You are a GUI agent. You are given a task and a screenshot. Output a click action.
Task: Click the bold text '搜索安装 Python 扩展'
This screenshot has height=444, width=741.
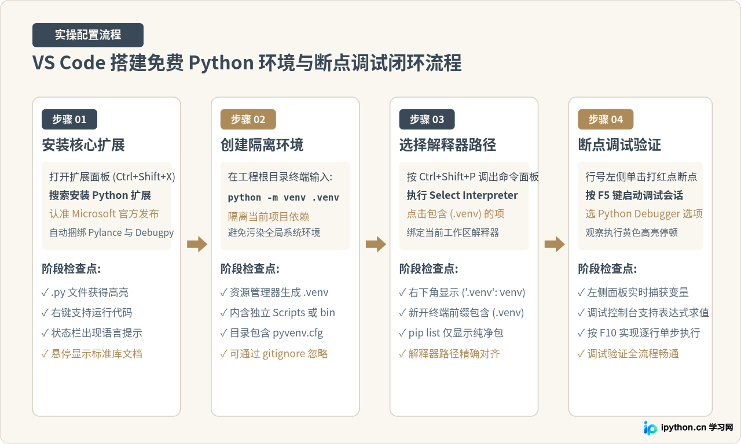[100, 195]
